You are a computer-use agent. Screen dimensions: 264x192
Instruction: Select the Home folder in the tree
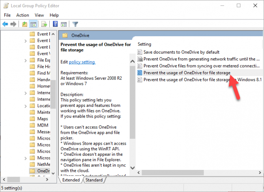[x=44, y=86]
